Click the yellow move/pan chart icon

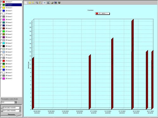33,3
